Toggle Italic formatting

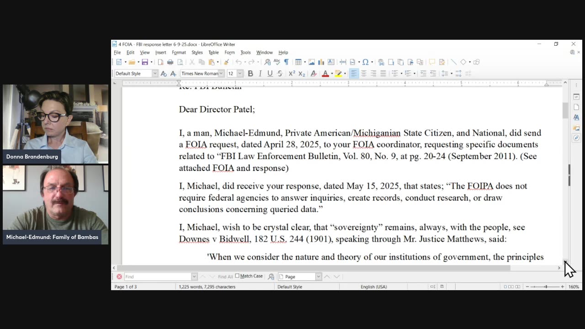pyautogui.click(x=260, y=74)
